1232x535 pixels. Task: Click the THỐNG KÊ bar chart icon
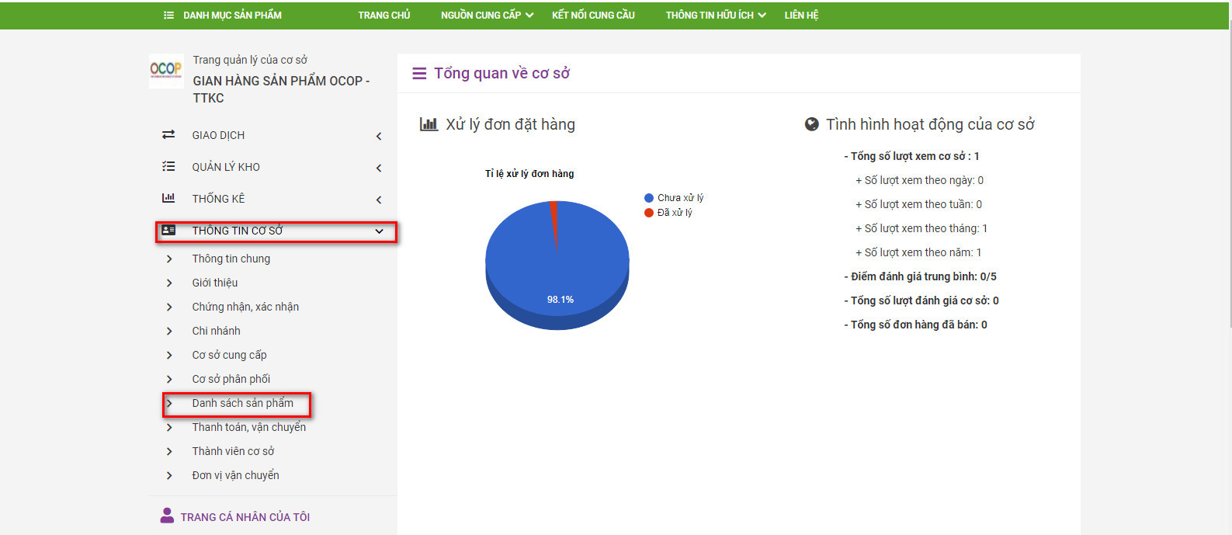coord(168,198)
